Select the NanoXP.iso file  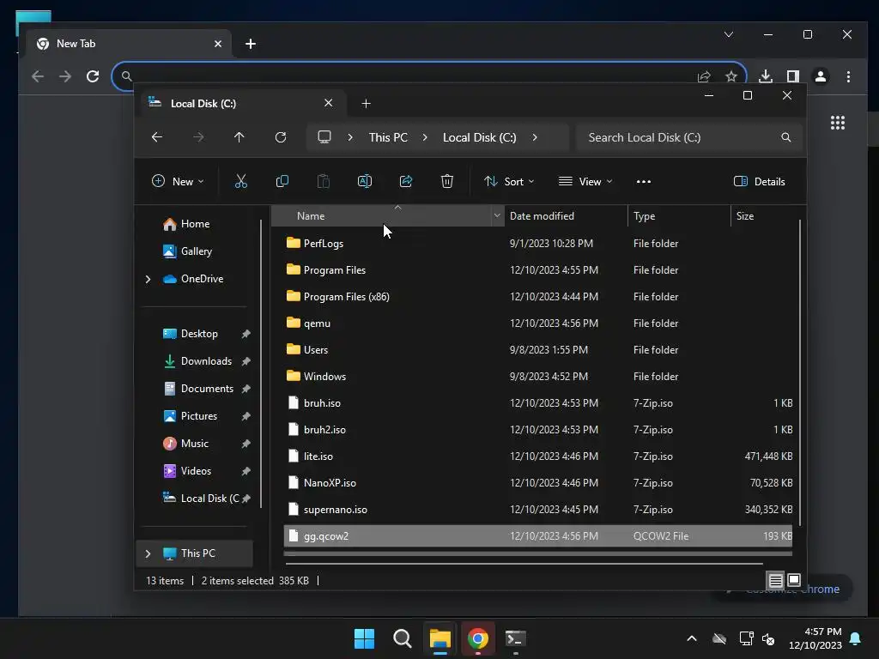pyautogui.click(x=537, y=483)
